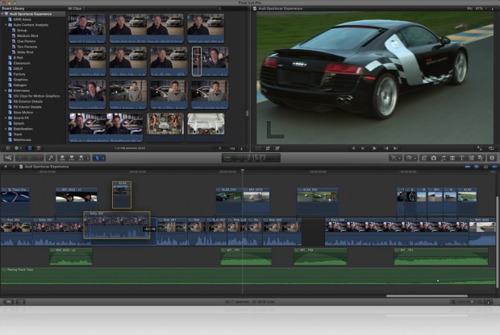The image size is (500, 335).
Task: Open the browser action gear menu
Action: tap(17, 148)
